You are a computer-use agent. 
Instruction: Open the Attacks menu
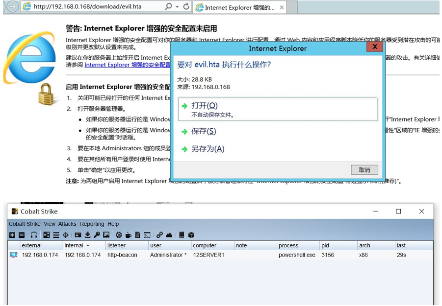67,224
